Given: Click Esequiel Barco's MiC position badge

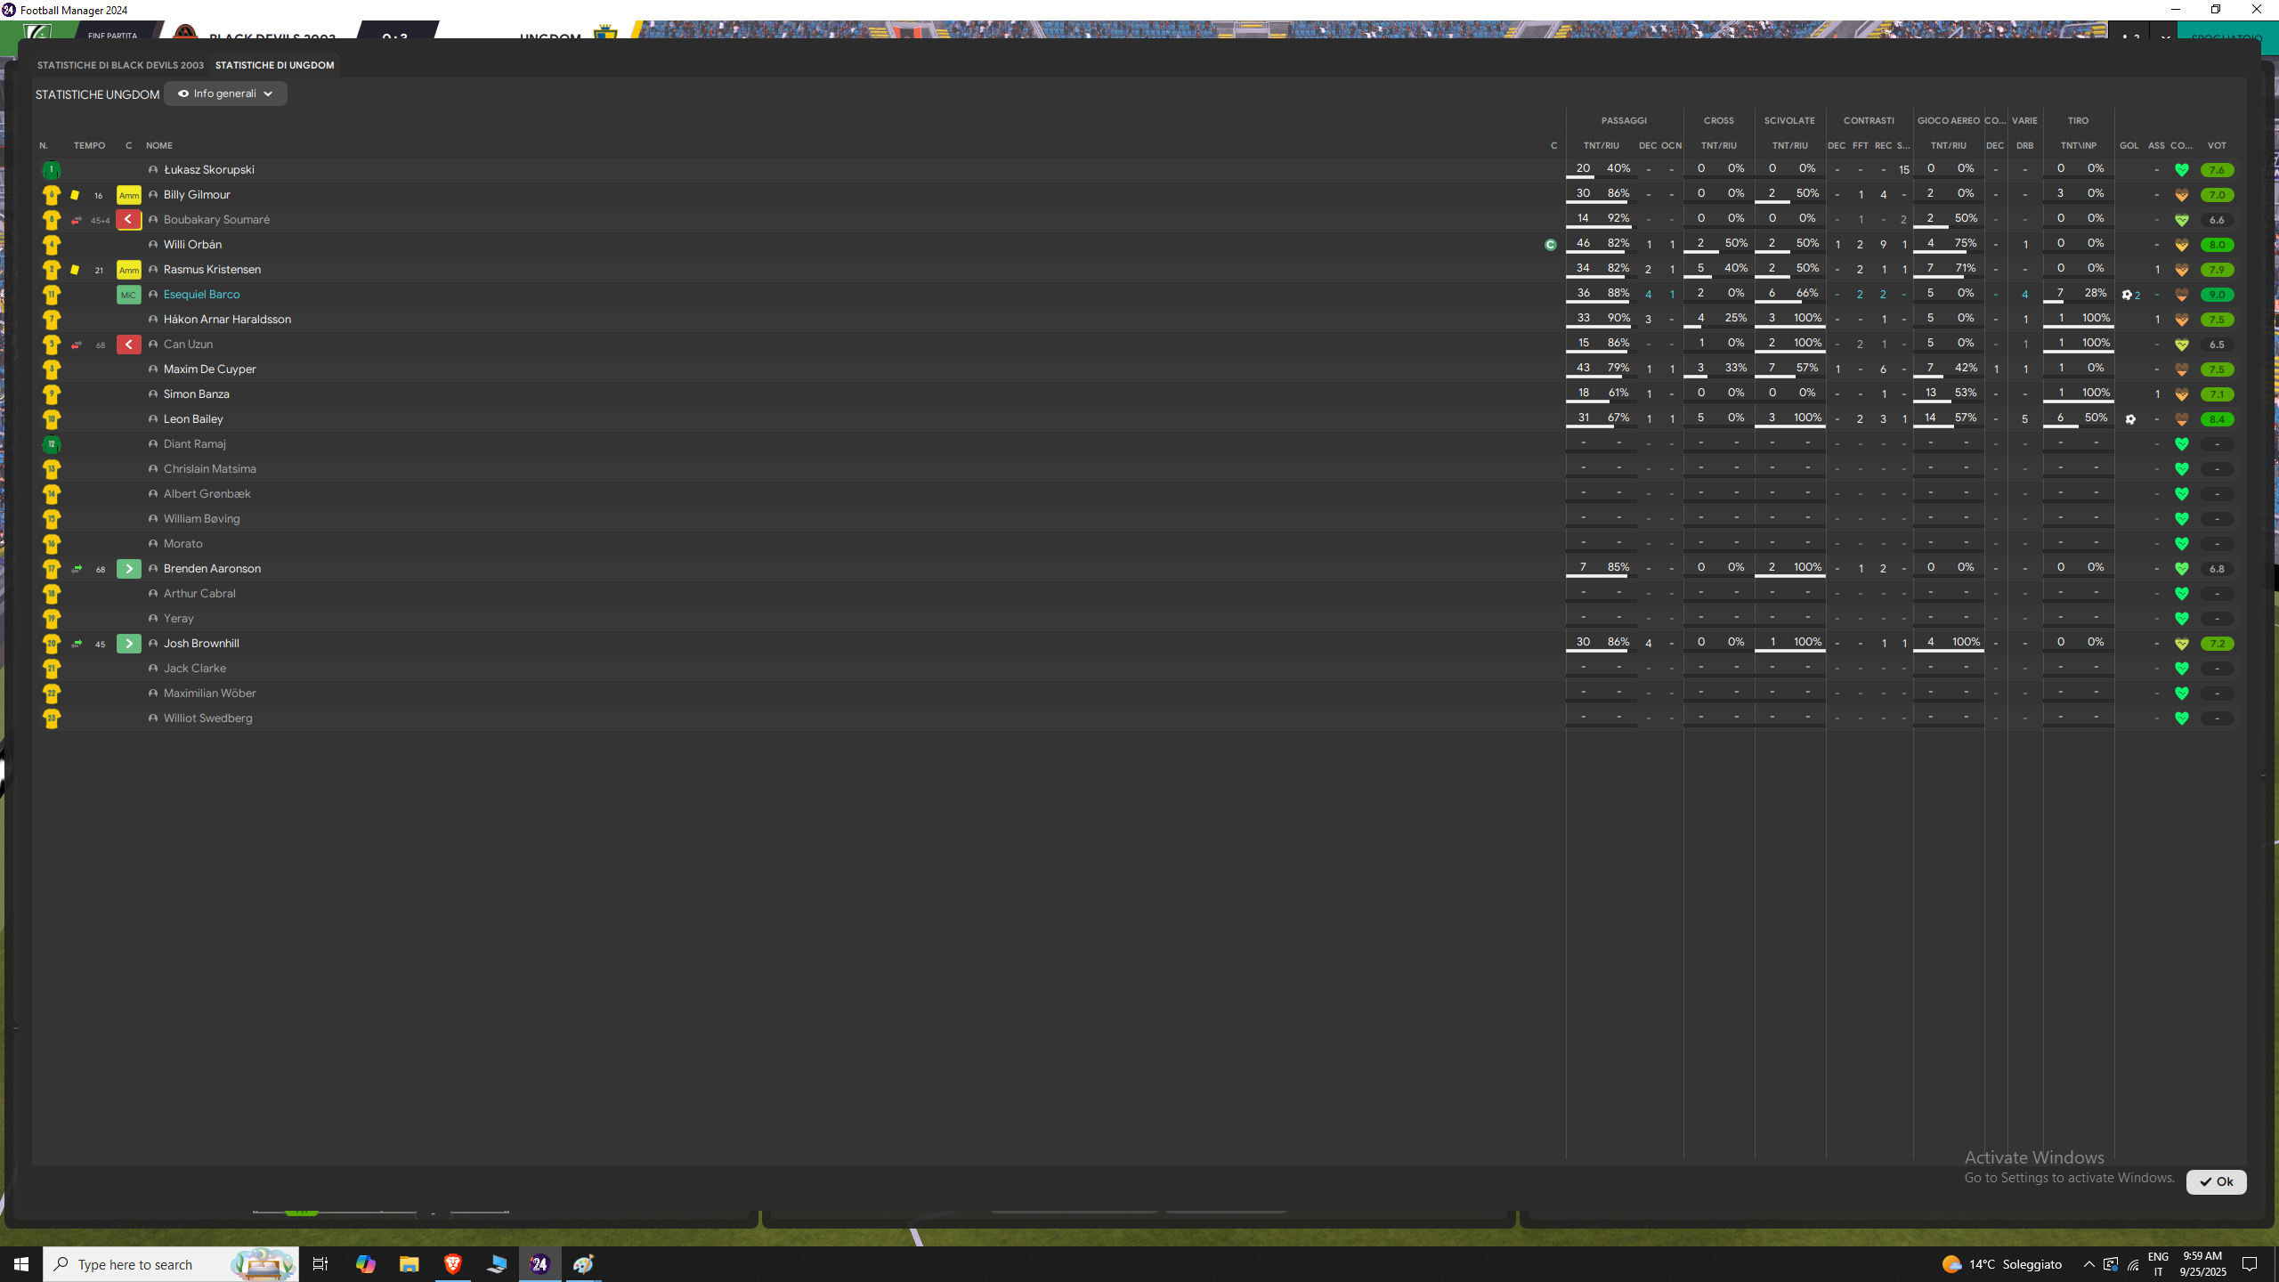Looking at the screenshot, I should coord(129,295).
